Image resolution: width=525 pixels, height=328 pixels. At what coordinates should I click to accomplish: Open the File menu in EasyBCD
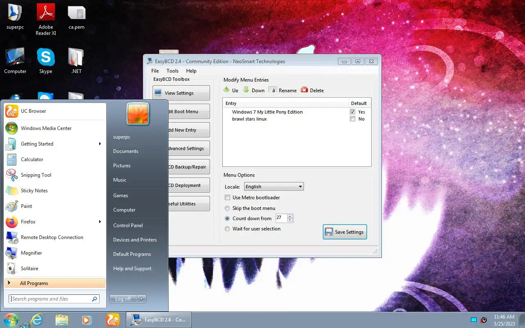(155, 71)
